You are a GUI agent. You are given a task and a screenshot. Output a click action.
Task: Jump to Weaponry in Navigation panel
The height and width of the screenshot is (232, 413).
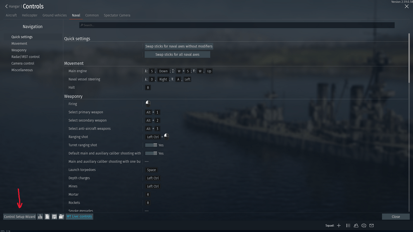click(x=19, y=50)
